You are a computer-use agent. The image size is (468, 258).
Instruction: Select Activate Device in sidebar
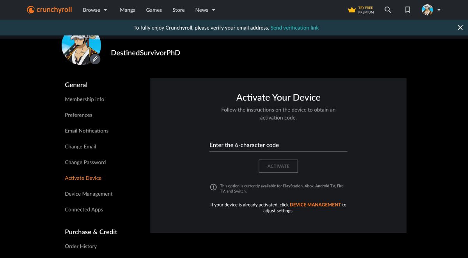(x=83, y=178)
